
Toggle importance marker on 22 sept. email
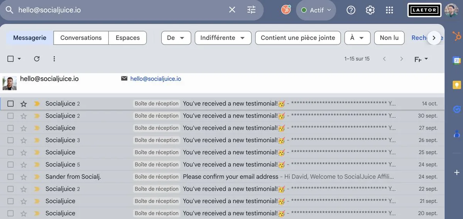point(37,189)
